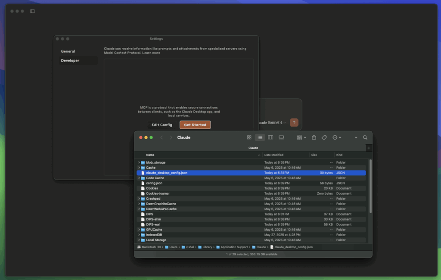Click Application Support in the path bar

click(232, 247)
